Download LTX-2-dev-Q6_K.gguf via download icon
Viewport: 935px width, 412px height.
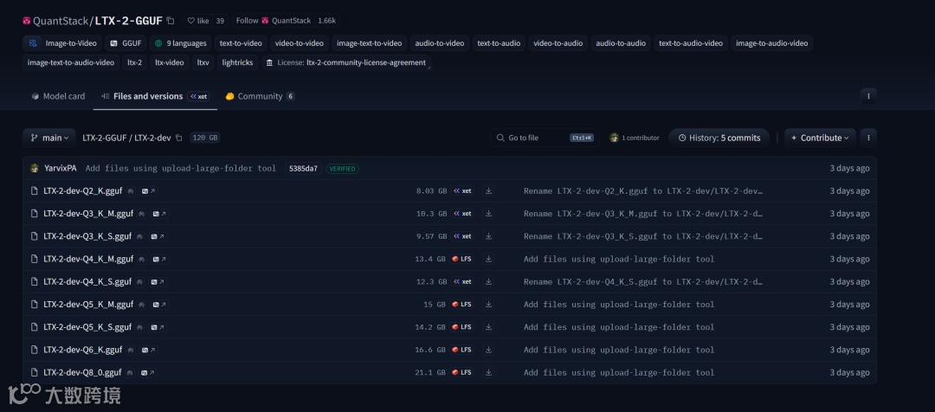(488, 350)
